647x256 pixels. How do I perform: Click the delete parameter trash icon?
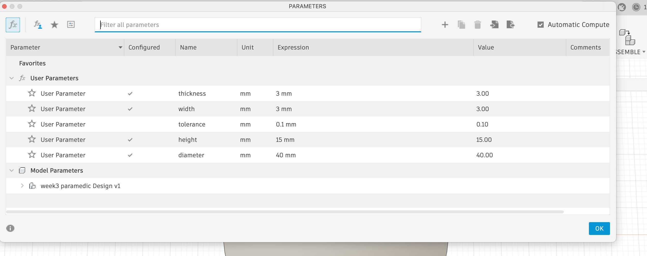[477, 25]
